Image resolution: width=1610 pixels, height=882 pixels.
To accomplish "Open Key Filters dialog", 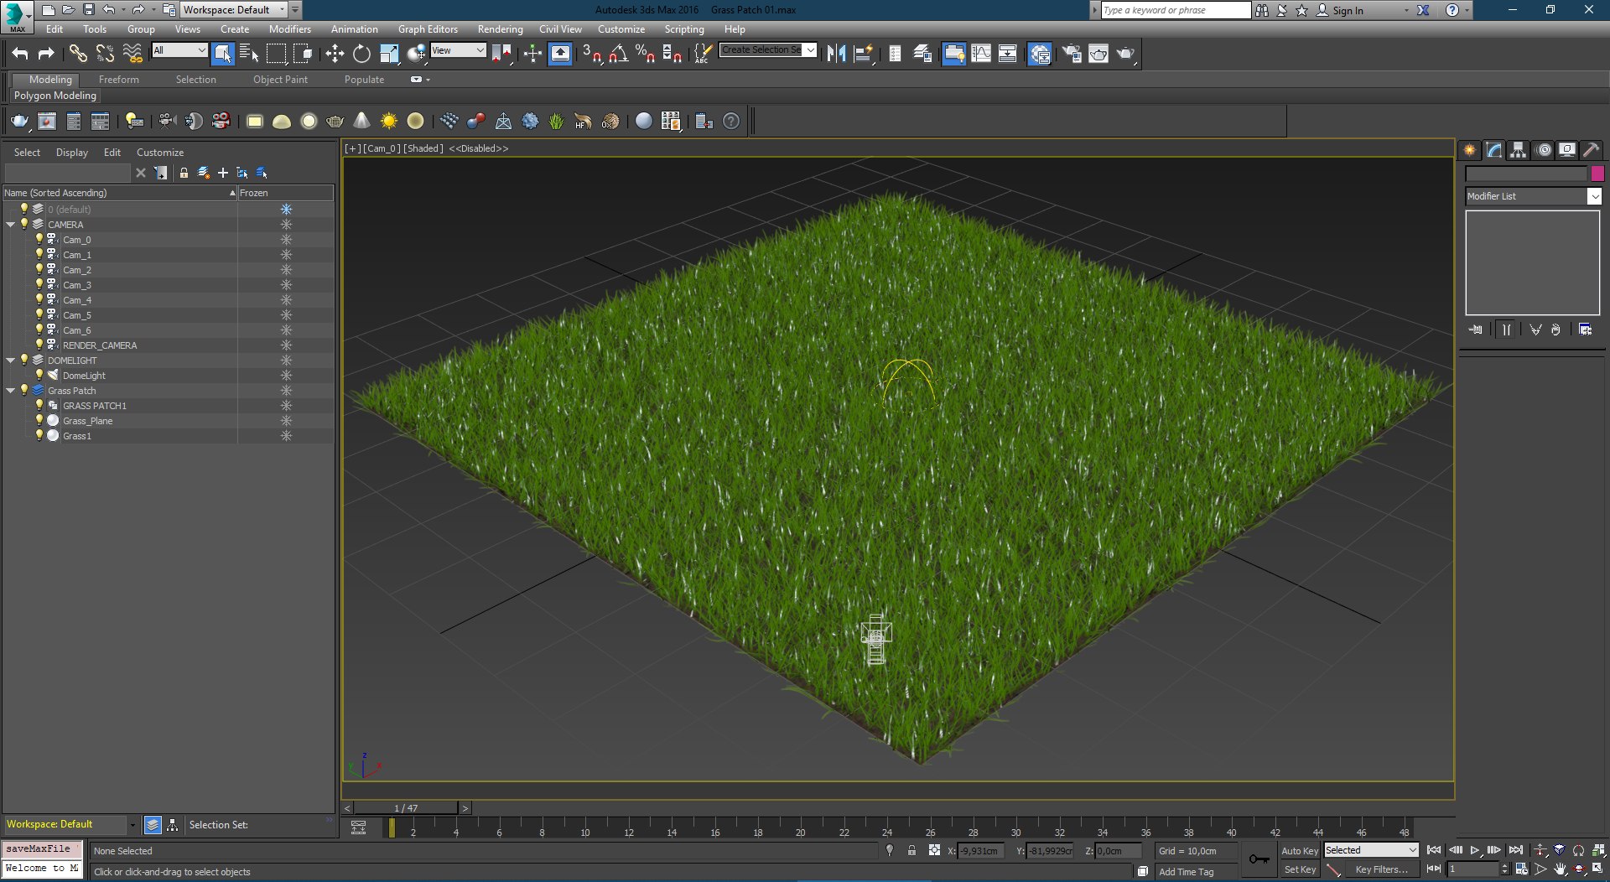I will pos(1381,869).
